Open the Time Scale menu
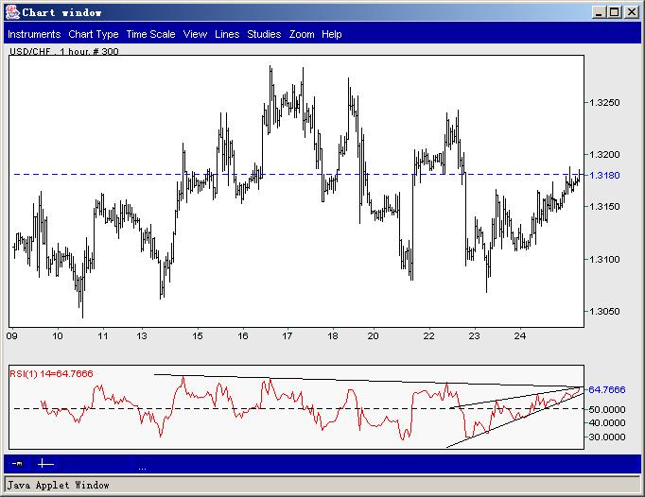 pos(150,34)
